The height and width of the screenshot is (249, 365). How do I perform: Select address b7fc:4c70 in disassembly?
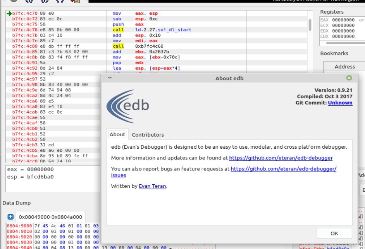25,14
